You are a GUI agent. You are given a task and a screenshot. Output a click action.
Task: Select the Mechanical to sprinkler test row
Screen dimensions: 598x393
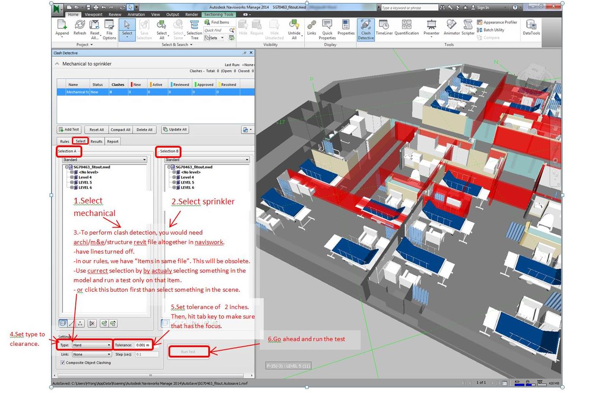155,92
